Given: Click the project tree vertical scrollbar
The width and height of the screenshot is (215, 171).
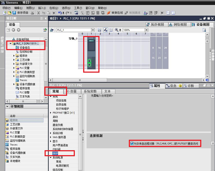Looking at the screenshot, I should click(46, 64).
